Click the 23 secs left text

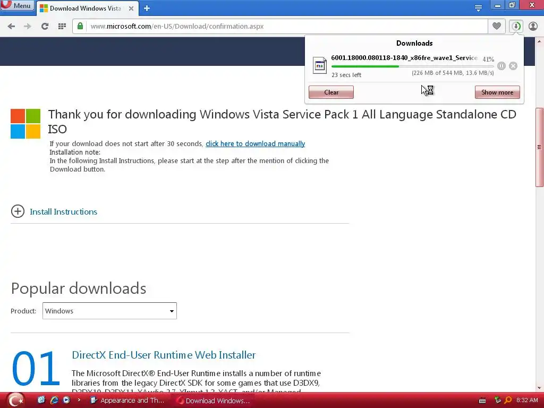point(346,75)
